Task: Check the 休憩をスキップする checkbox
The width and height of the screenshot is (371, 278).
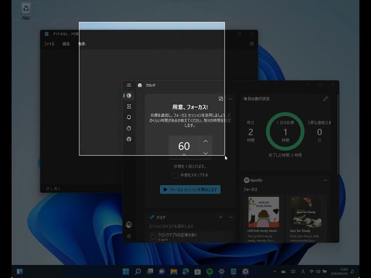Action: click(176, 175)
